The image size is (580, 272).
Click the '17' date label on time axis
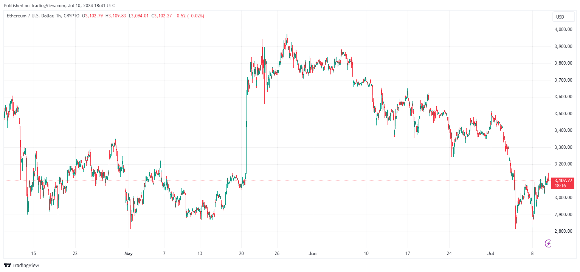pyautogui.click(x=407, y=253)
